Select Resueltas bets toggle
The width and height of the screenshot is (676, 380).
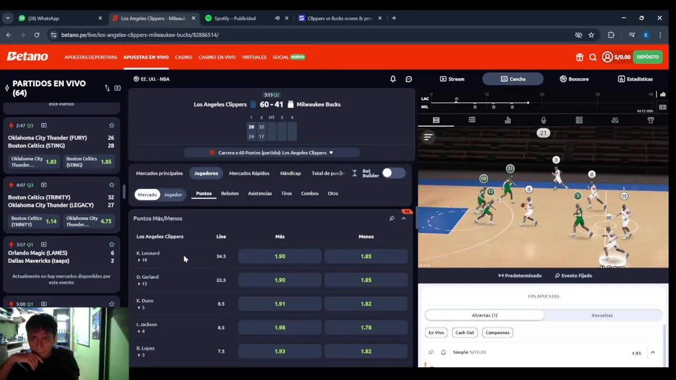(x=602, y=315)
